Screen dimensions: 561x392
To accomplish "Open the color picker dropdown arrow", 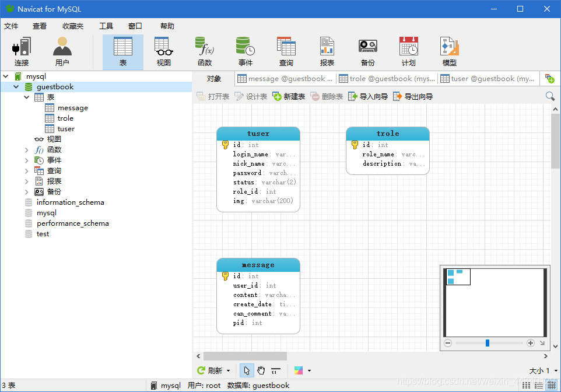I will (x=310, y=370).
